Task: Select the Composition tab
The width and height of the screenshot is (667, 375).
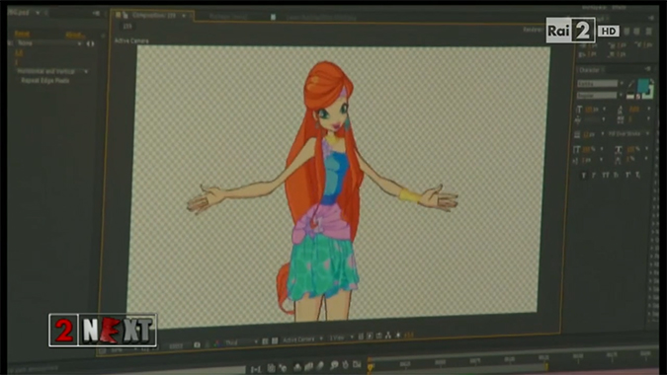Action: [153, 15]
